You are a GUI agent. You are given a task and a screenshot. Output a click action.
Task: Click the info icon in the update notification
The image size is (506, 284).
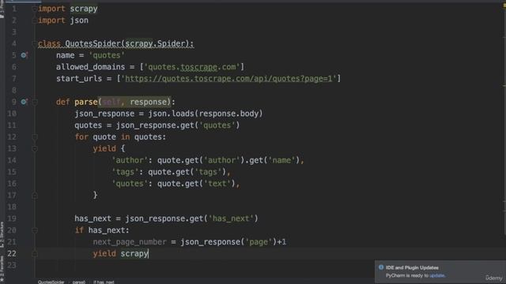click(381, 267)
